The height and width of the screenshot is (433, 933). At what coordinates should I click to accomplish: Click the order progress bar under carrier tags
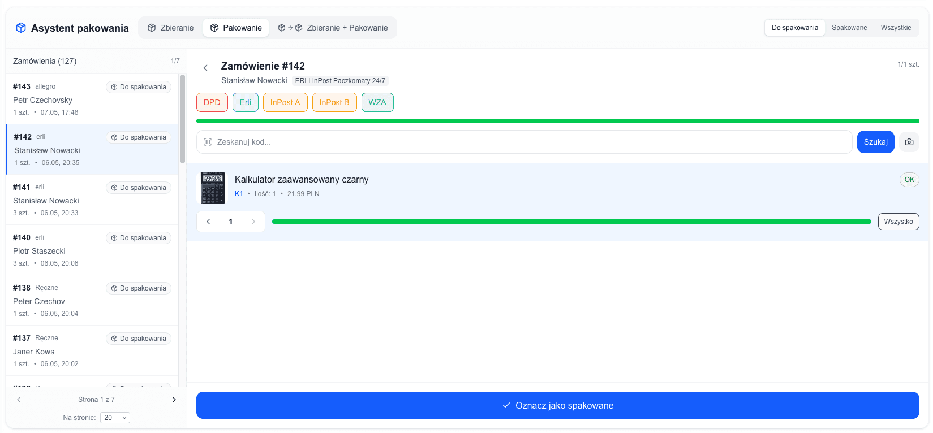pyautogui.click(x=558, y=121)
